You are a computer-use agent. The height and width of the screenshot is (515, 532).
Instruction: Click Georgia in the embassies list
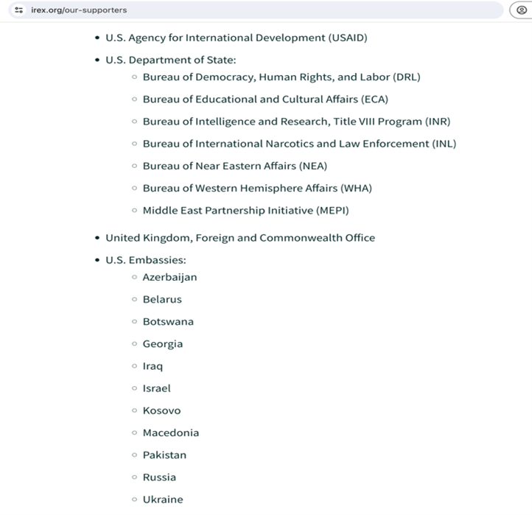pyautogui.click(x=163, y=344)
